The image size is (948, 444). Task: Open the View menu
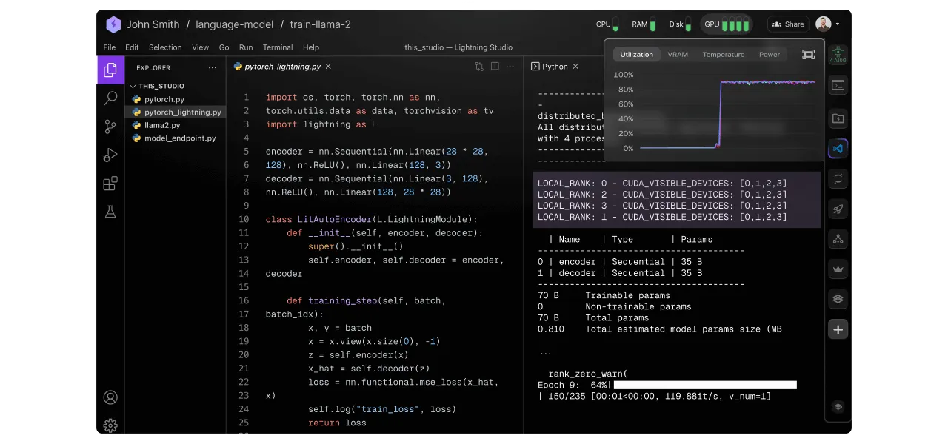pos(201,47)
